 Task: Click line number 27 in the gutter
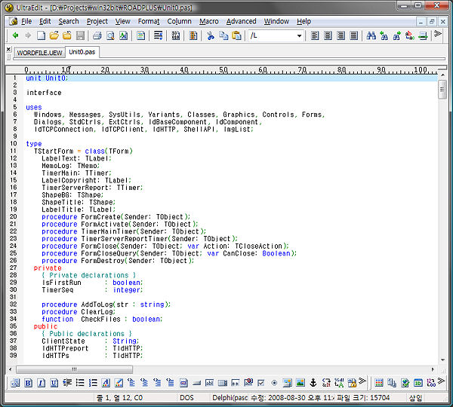[x=14, y=268]
